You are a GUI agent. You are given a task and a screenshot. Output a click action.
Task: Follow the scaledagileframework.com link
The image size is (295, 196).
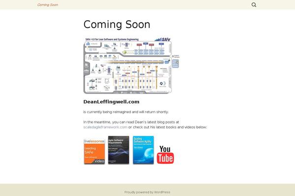pyautogui.click(x=105, y=127)
